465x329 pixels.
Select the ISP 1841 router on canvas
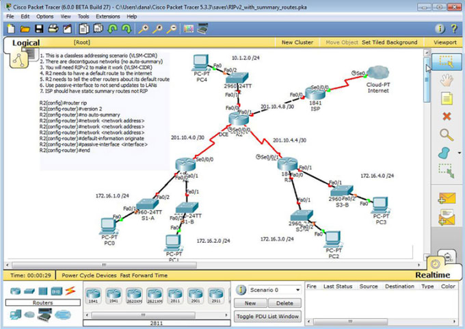(x=315, y=94)
